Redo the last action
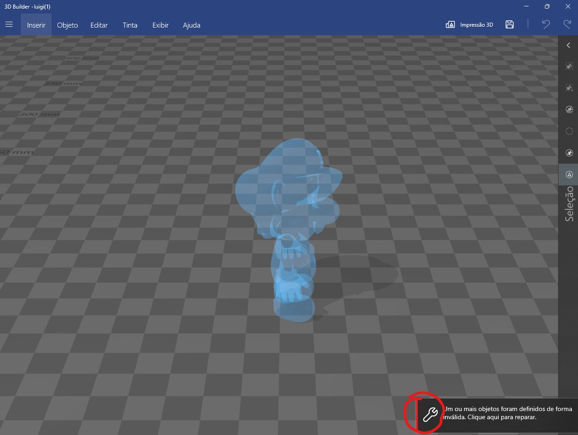 coord(567,24)
